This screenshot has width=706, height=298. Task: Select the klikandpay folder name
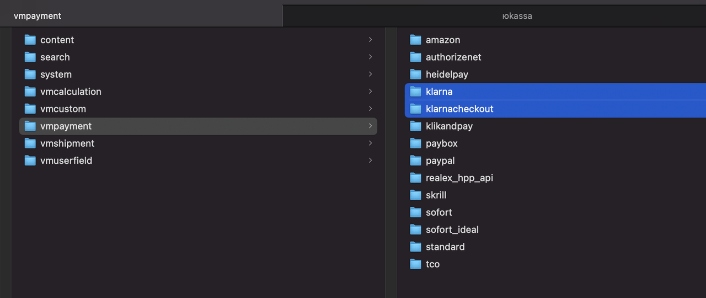pyautogui.click(x=449, y=126)
